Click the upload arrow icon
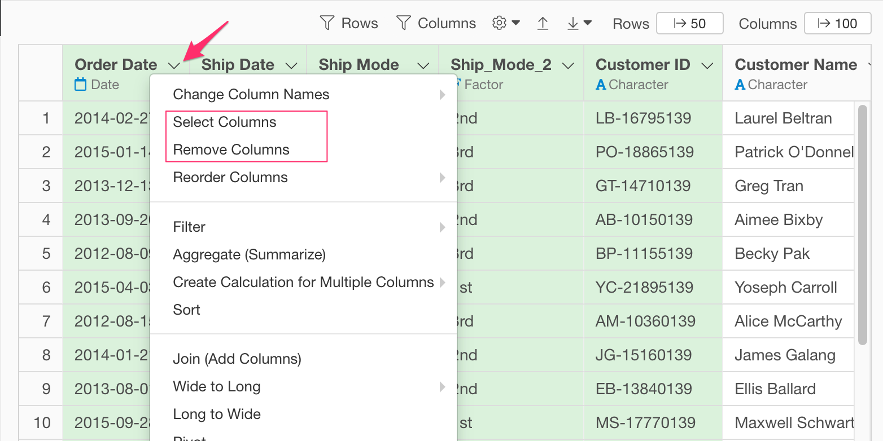The width and height of the screenshot is (883, 441). coord(543,23)
